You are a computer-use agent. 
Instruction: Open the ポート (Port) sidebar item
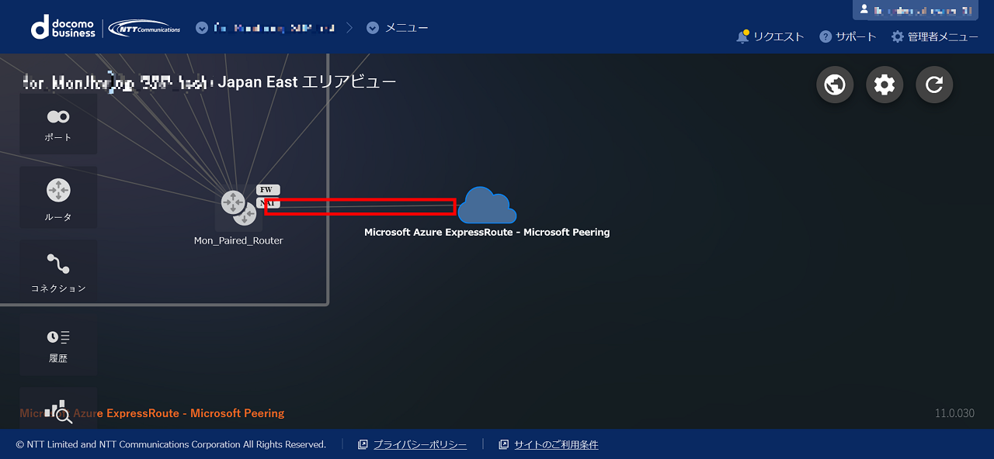(58, 124)
